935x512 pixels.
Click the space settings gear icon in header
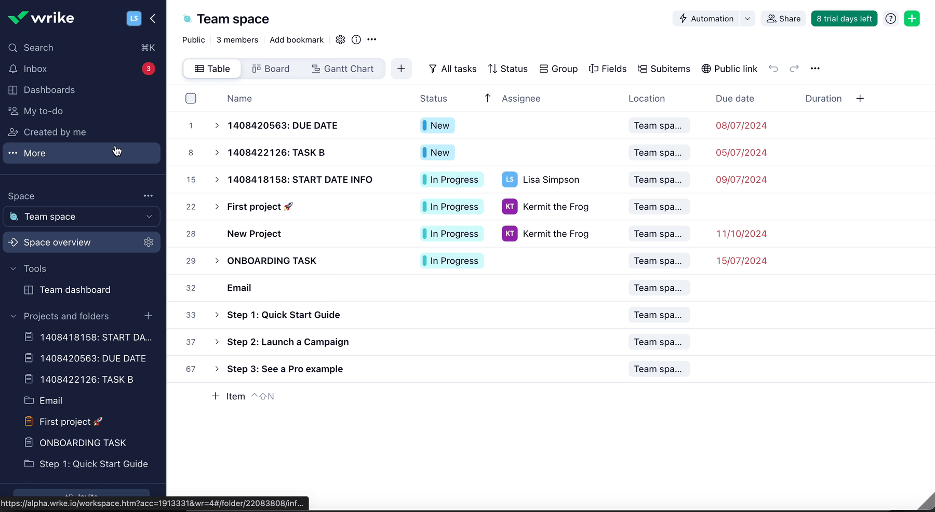(340, 40)
